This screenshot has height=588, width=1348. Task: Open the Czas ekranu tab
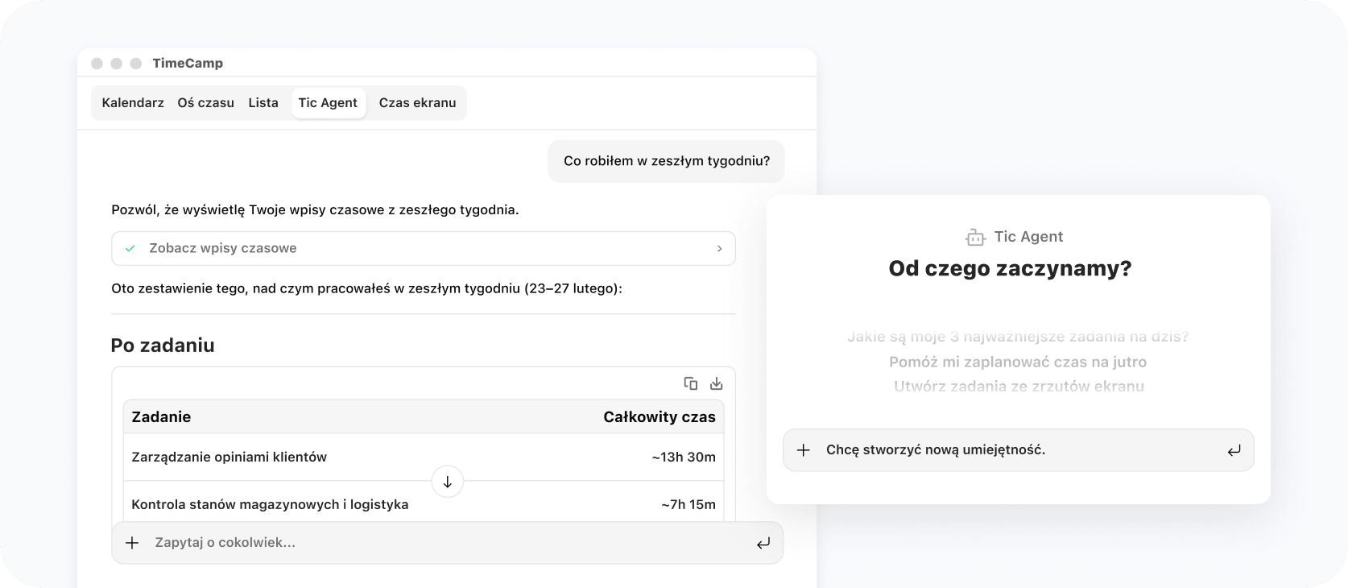(x=417, y=103)
